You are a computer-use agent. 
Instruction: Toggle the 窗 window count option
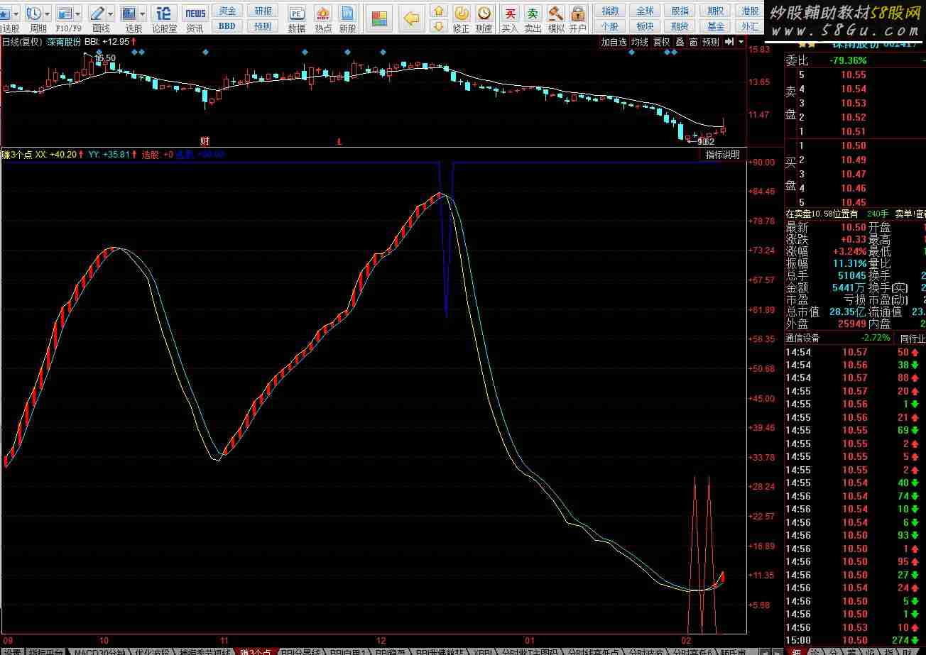(x=693, y=42)
